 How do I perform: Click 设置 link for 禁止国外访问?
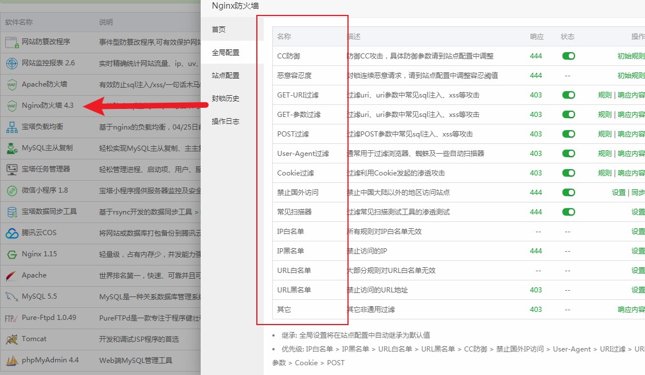click(619, 193)
